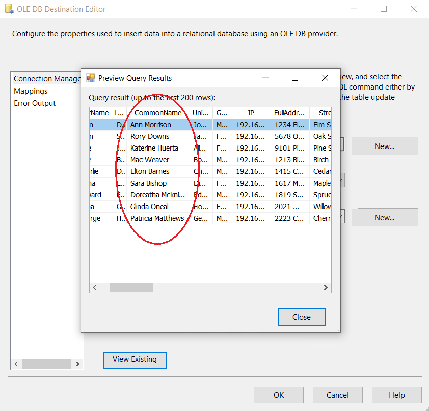This screenshot has height=411, width=429.
Task: Click the View Existing button
Action: click(135, 359)
